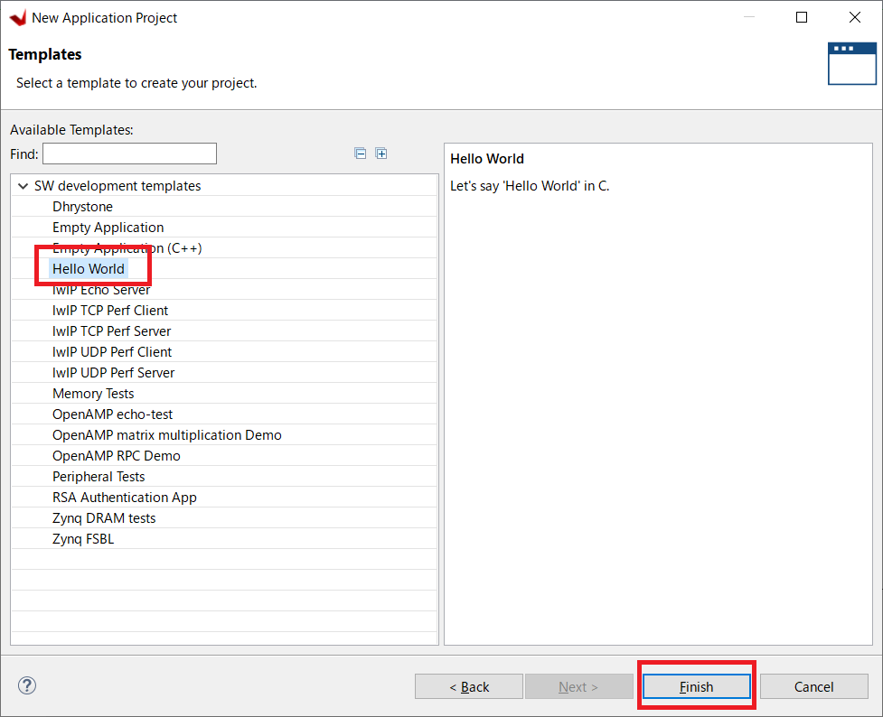Click the wizard banner window image

(x=852, y=63)
